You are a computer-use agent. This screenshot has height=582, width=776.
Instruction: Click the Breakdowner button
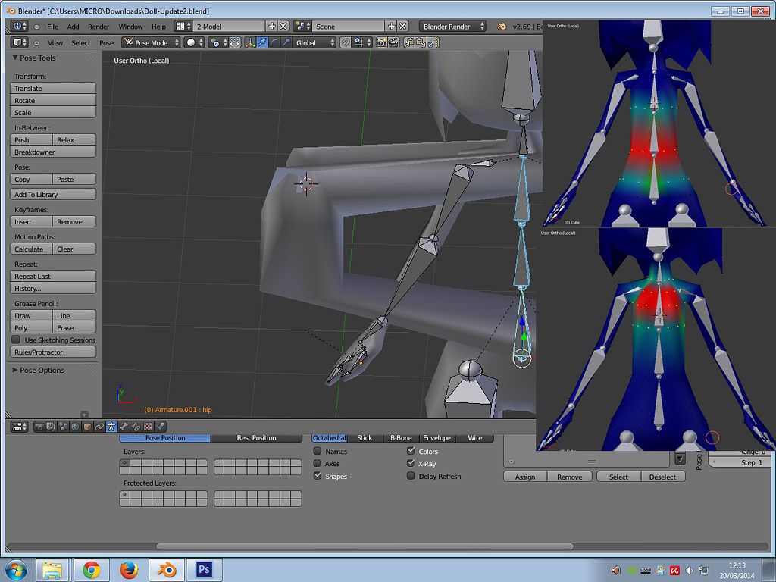click(53, 152)
